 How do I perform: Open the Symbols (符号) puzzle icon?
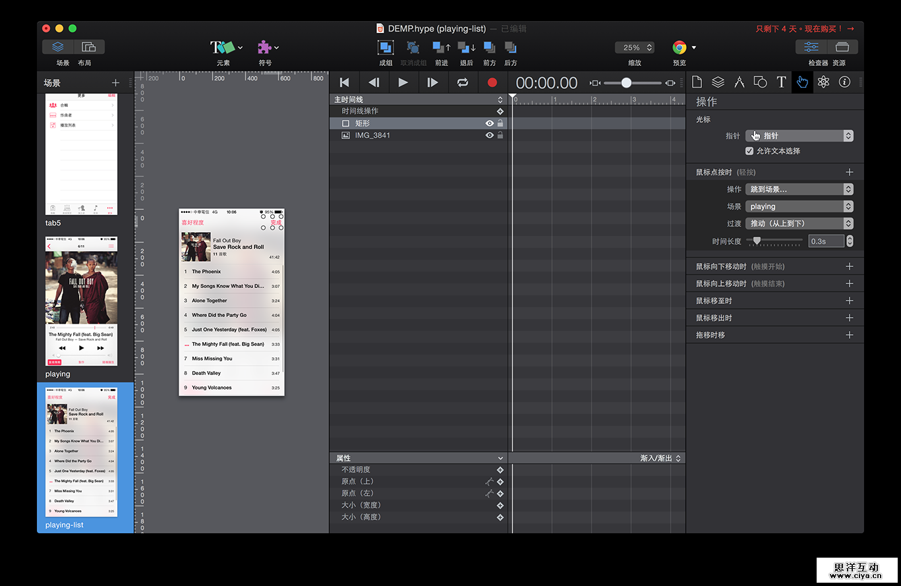point(265,47)
